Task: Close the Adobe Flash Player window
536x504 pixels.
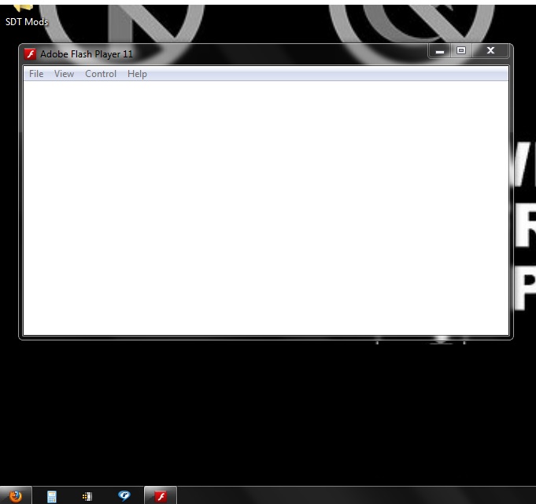Action: click(x=491, y=51)
